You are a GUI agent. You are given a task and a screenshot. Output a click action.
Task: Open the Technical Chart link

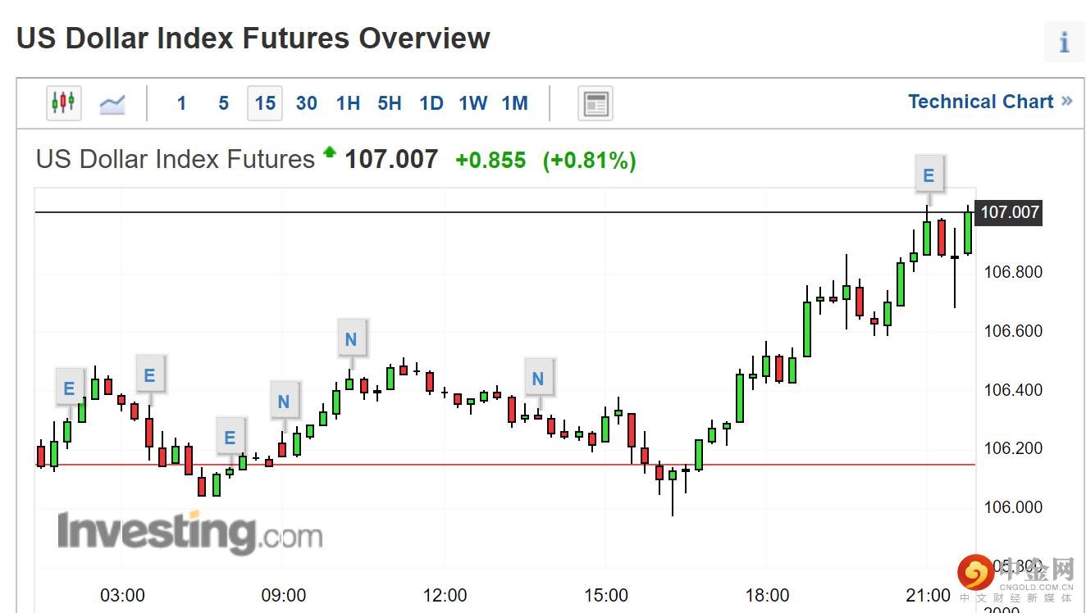click(989, 102)
